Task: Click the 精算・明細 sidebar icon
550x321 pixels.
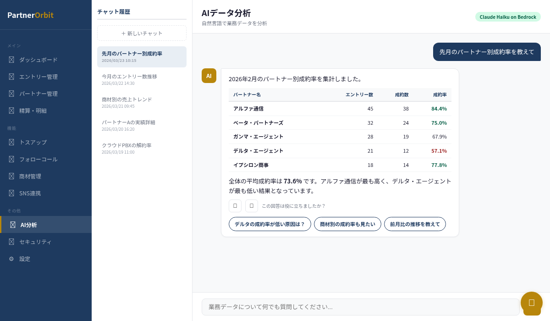Action: (11, 111)
